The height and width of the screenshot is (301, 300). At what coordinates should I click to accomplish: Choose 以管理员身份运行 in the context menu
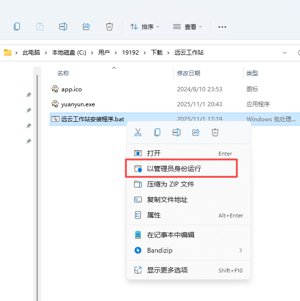pyautogui.click(x=189, y=169)
